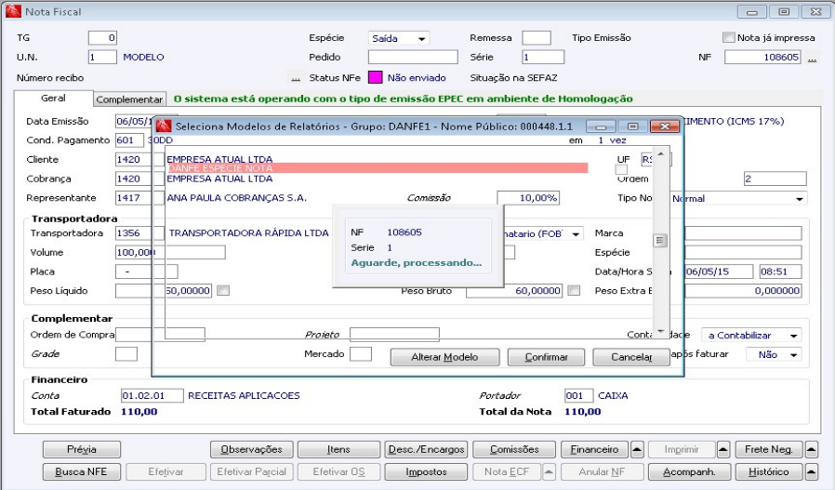
Task: Toggle the small checkbox below UF in dialog
Action: point(621,169)
